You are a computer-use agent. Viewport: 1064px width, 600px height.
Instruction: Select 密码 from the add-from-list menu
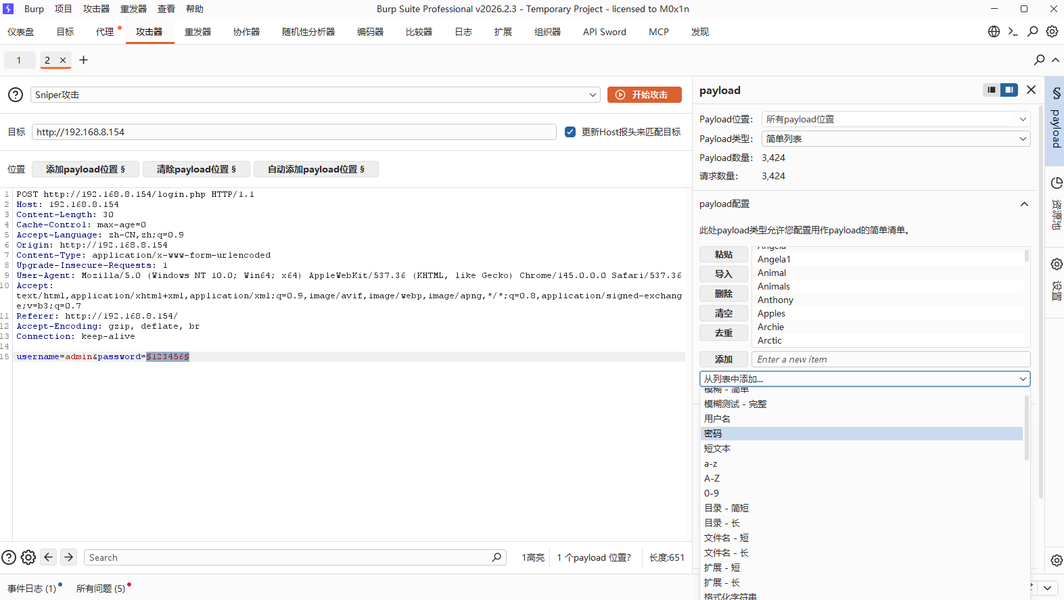(x=713, y=434)
